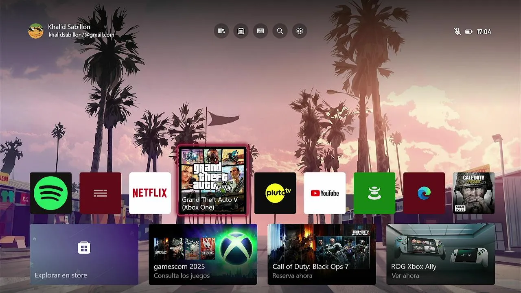The image size is (521, 293).
Task: Open the My games library icon
Action: pos(221,31)
